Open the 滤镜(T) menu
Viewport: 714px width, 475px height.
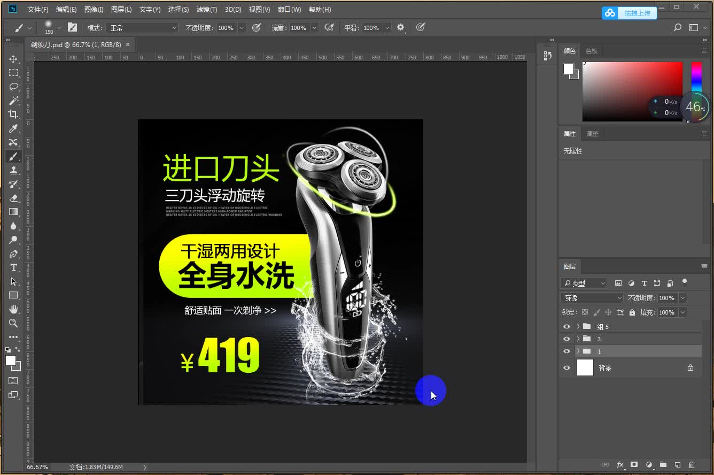(x=207, y=10)
